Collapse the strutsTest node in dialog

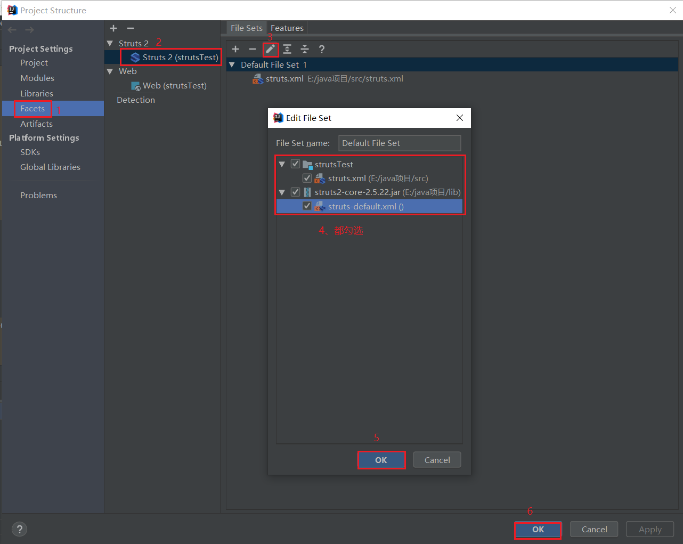pos(282,164)
